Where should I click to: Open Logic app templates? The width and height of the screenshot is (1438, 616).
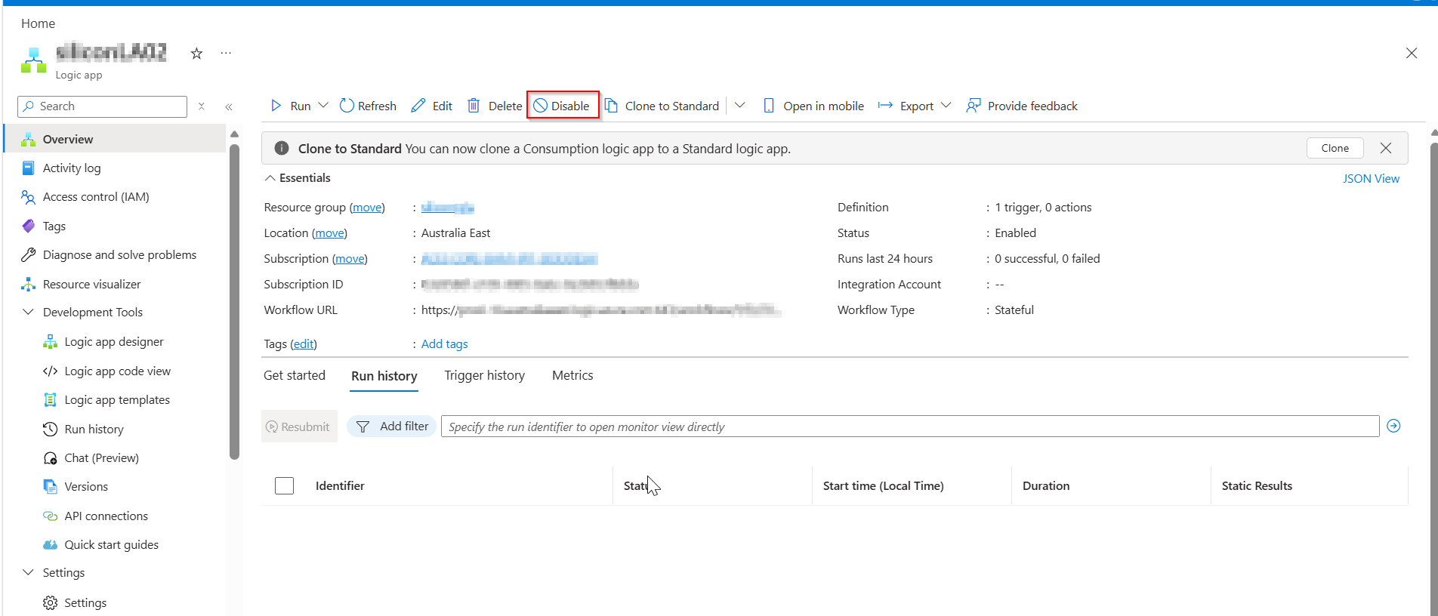coord(117,399)
